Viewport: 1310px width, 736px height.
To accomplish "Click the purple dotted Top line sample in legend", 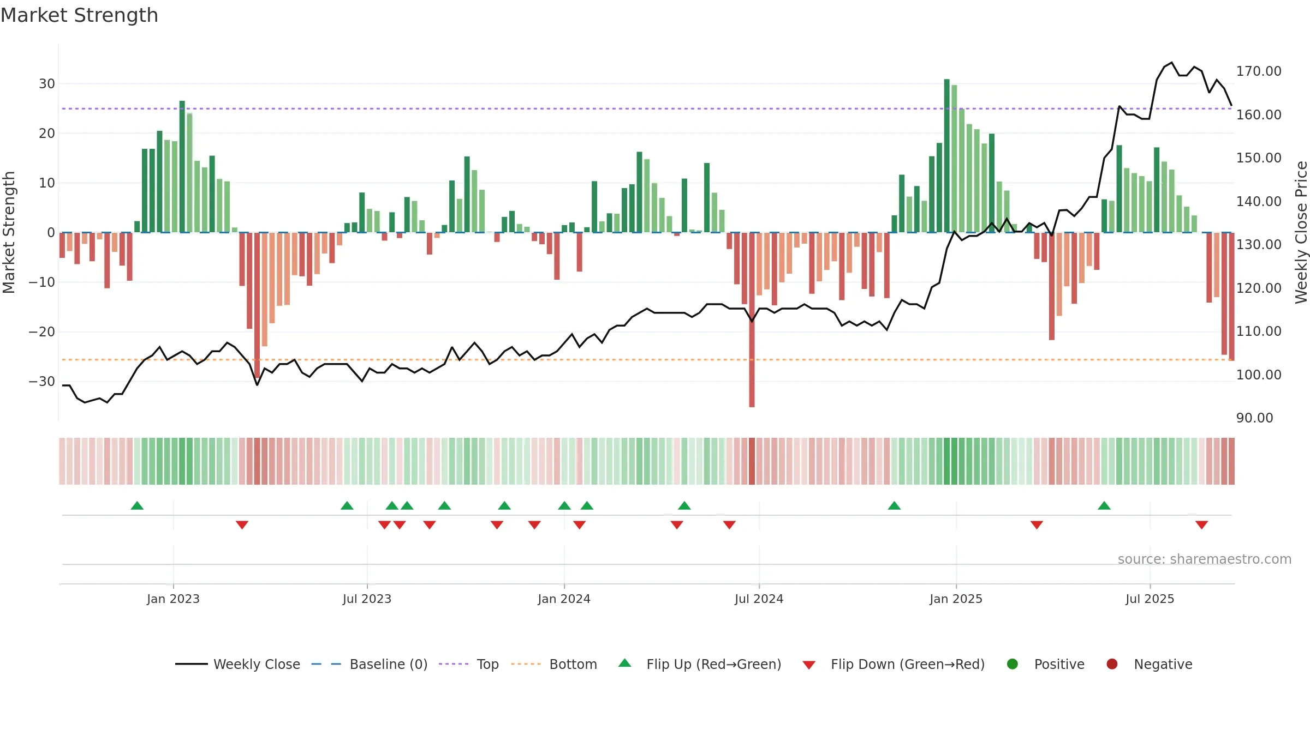I will [454, 664].
